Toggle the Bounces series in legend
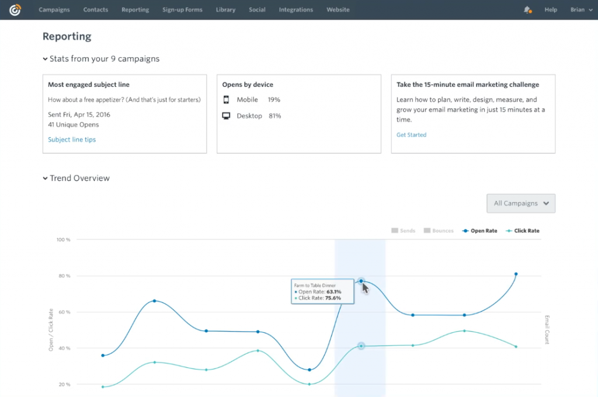This screenshot has width=598, height=397. coord(439,231)
